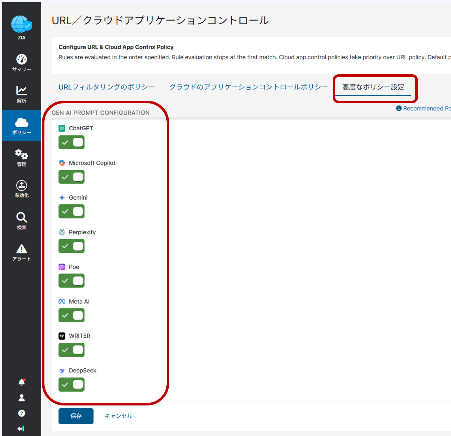
Task: Click the GEN AI PROMPT CONFIGURATION heading
Action: tap(100, 113)
